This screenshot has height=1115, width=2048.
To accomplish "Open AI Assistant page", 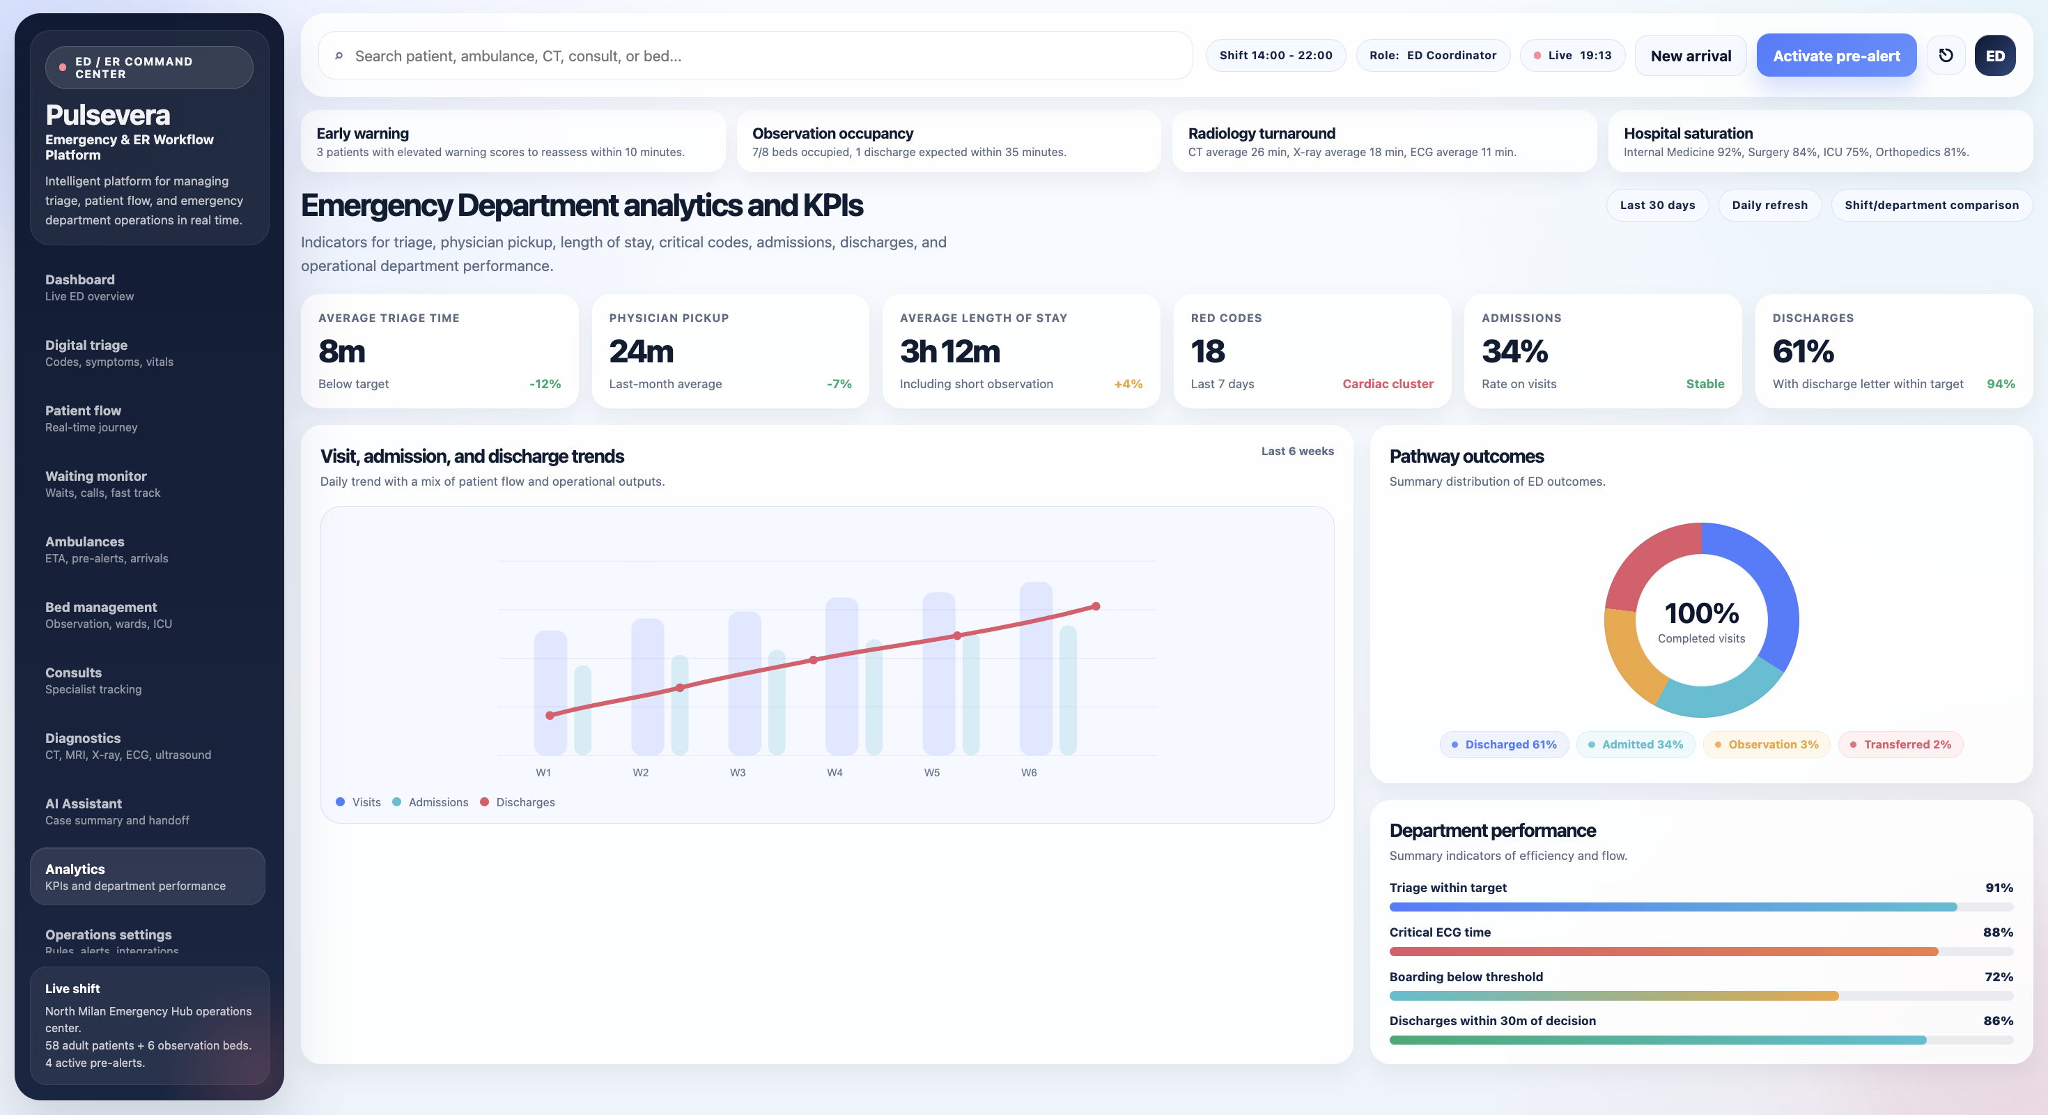I will [148, 811].
